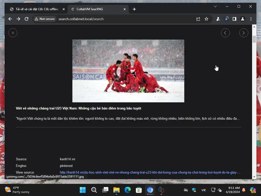Launch Microsoft Edge from the taskbar
Screen dimensions: 261x196
click(128, 190)
